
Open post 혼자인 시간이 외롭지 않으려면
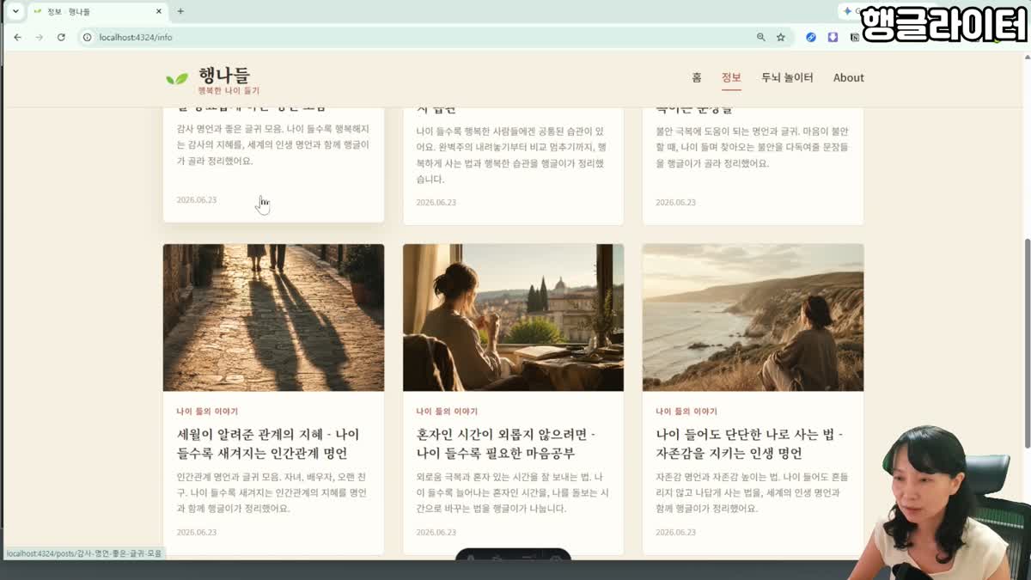tap(506, 444)
